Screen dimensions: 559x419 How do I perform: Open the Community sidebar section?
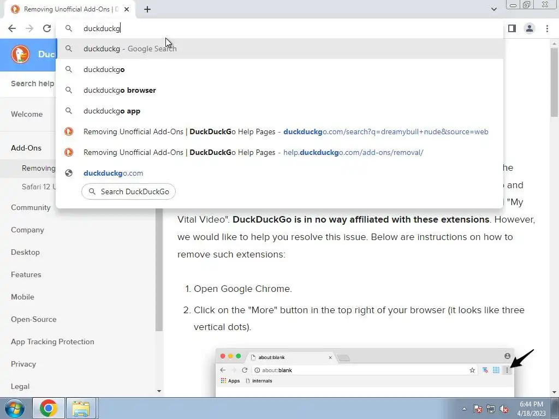pos(31,208)
